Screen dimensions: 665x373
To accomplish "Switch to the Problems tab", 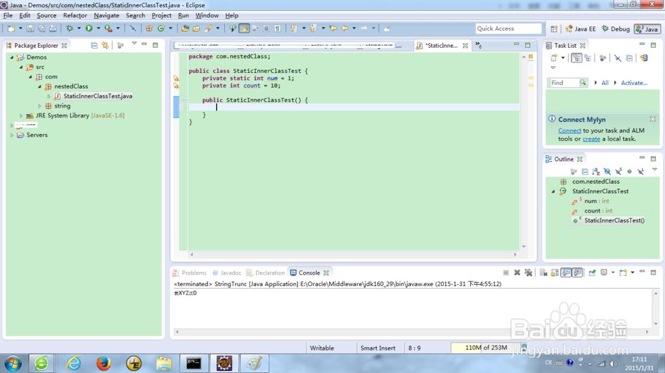I will [x=190, y=273].
